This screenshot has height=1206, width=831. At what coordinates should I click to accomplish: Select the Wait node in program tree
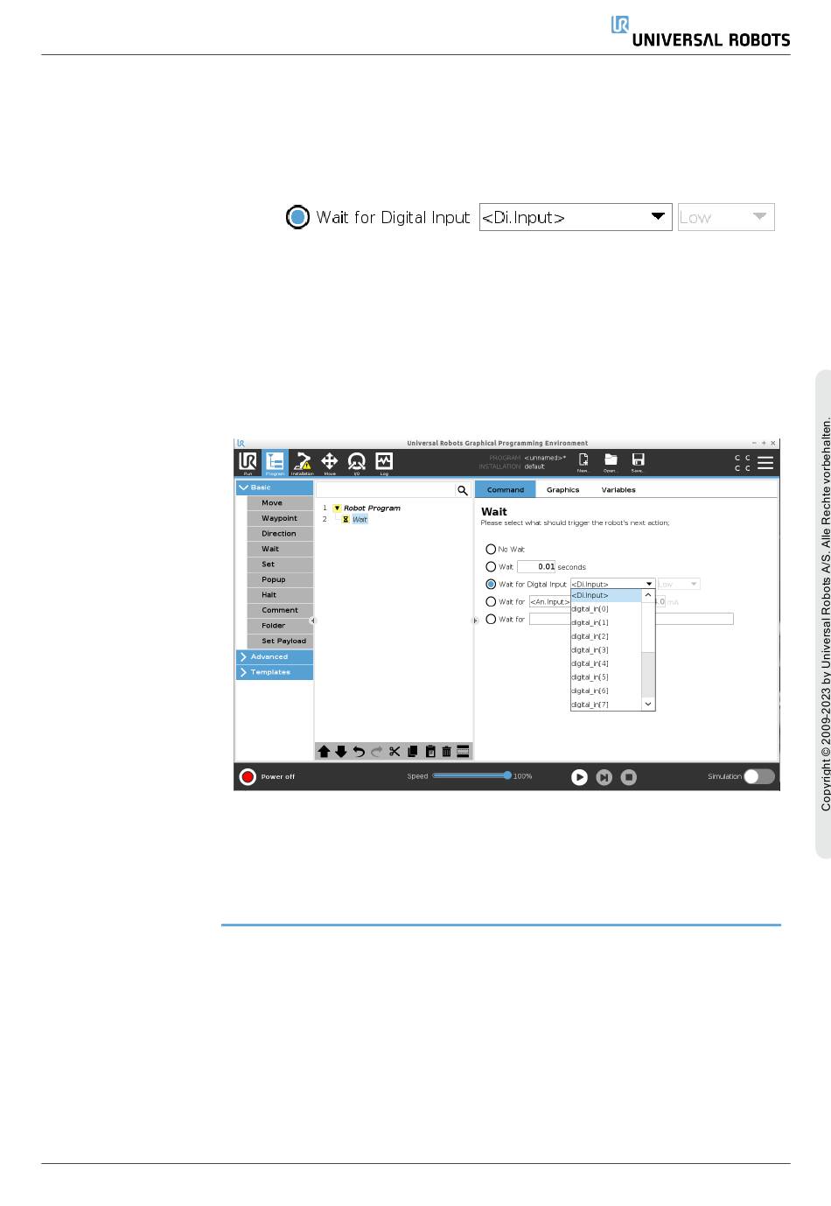[360, 519]
